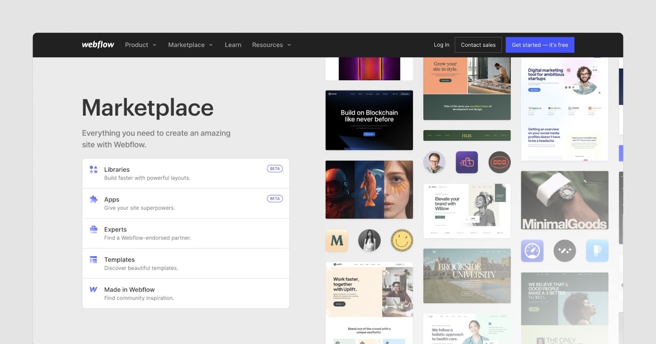Viewport: 656px width, 344px height.
Task: Click Get started — it's free button
Action: (x=540, y=45)
